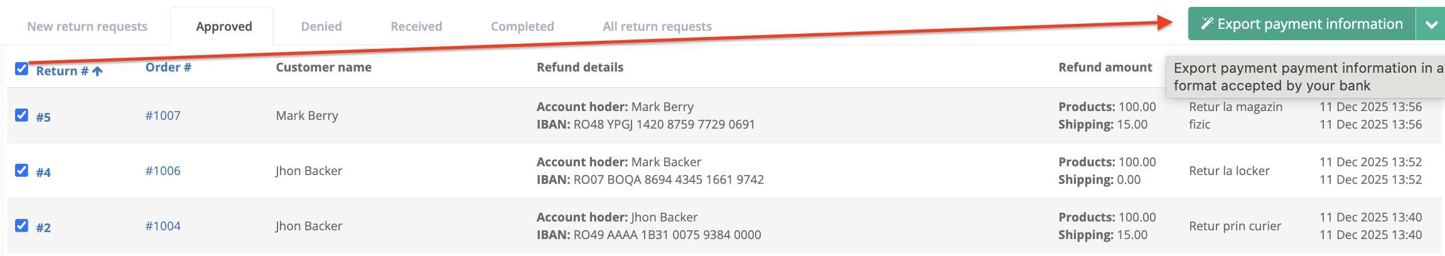
Task: Show All return requests tab
Action: tap(657, 26)
